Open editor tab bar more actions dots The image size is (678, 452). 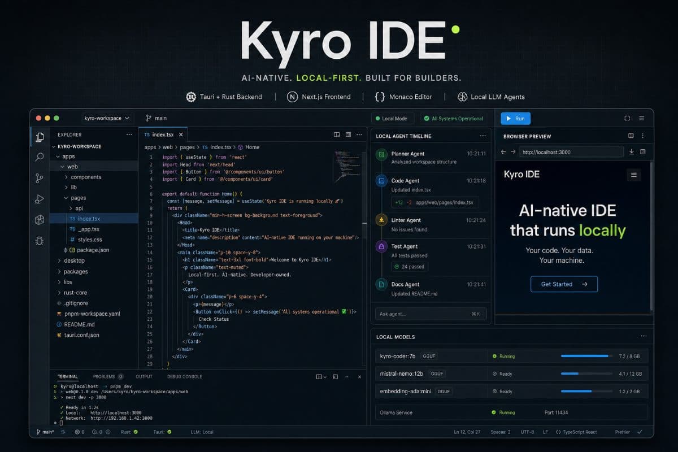click(359, 134)
